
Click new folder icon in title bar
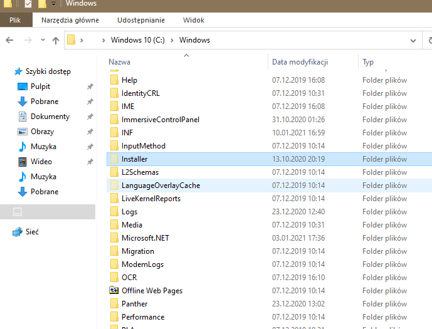(x=42, y=4)
